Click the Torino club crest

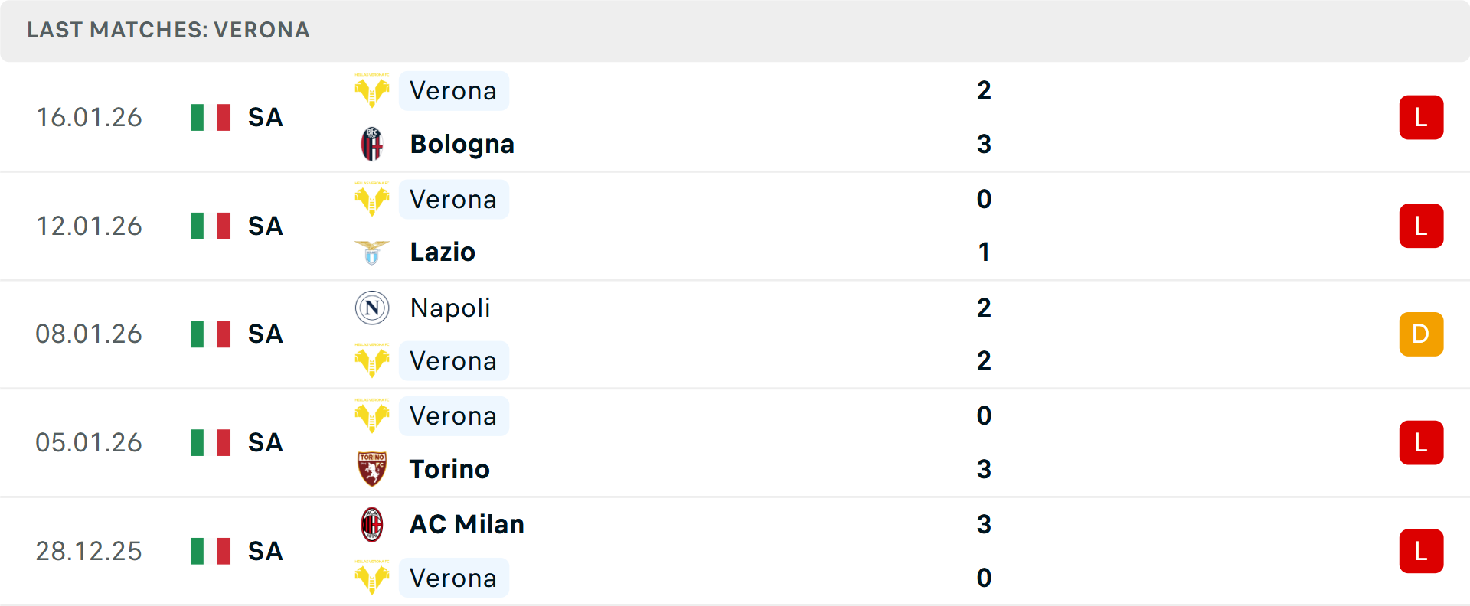tap(372, 469)
